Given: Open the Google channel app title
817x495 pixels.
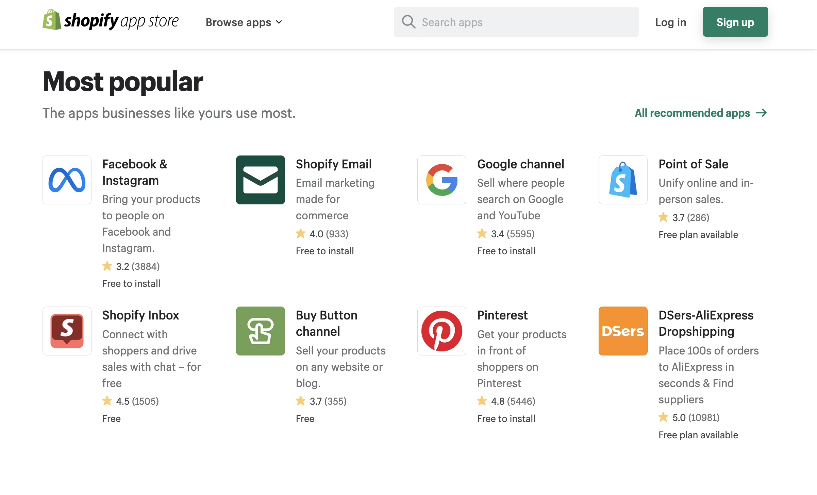Looking at the screenshot, I should (x=520, y=164).
